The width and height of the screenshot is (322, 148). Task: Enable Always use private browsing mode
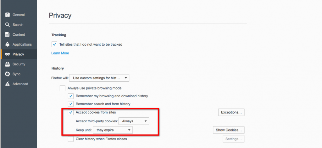[x=63, y=88]
